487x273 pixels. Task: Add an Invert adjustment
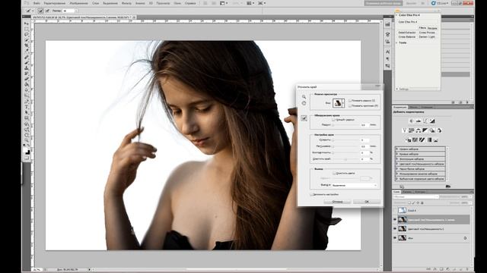pos(408,140)
